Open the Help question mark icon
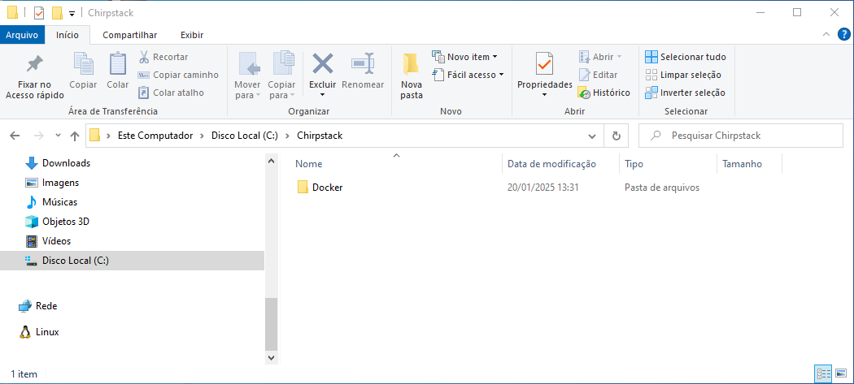Viewport: 854px width, 384px height. pyautogui.click(x=843, y=35)
